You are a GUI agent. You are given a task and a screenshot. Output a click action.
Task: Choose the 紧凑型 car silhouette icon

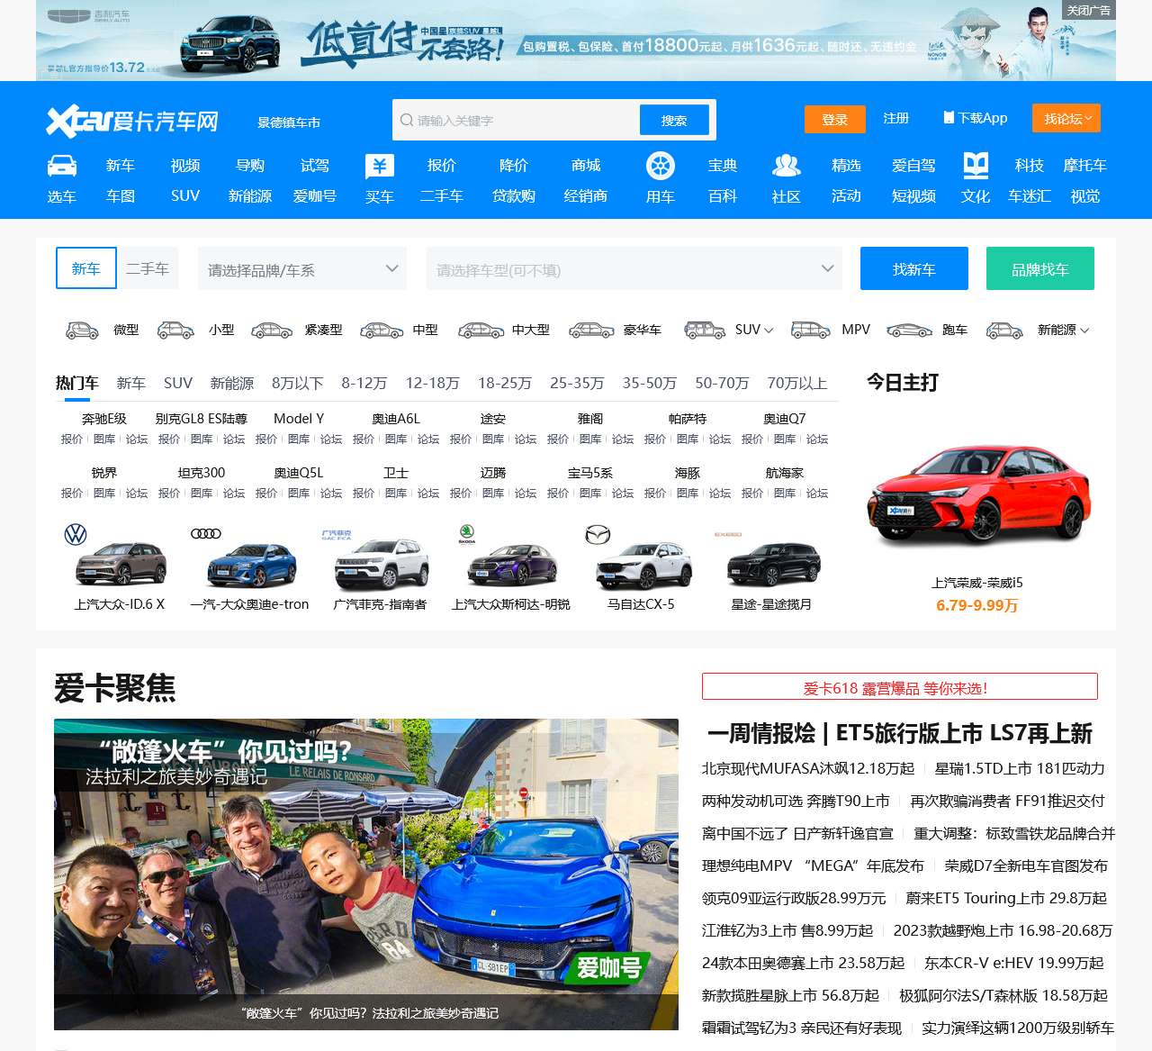[272, 331]
